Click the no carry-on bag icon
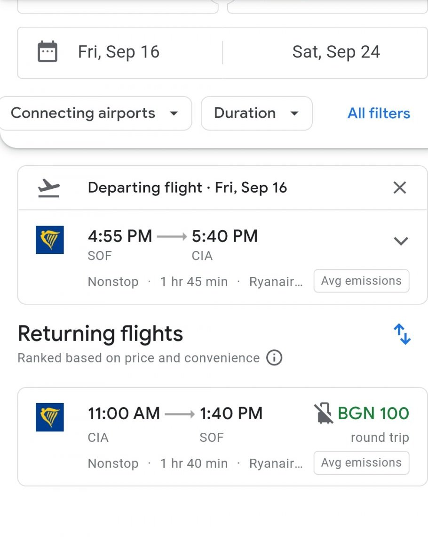This screenshot has width=428, height=543. click(x=324, y=413)
